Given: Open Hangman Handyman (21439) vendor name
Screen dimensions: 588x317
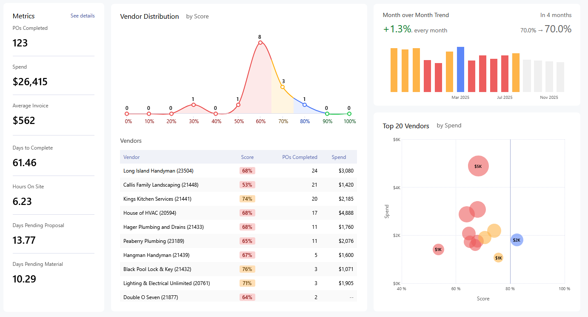Looking at the screenshot, I should pos(157,255).
